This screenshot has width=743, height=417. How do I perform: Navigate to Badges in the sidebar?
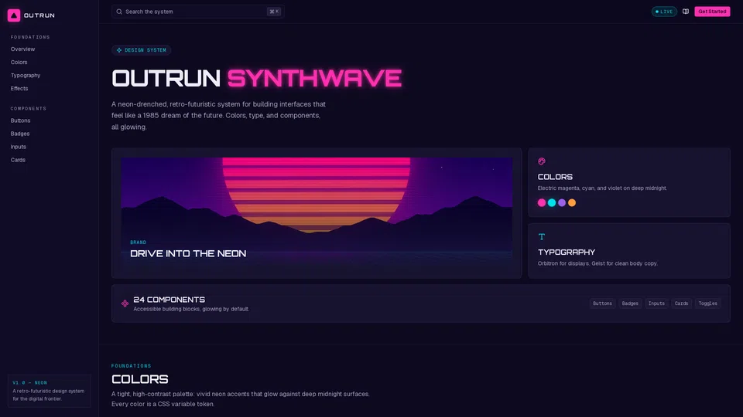[x=20, y=134]
